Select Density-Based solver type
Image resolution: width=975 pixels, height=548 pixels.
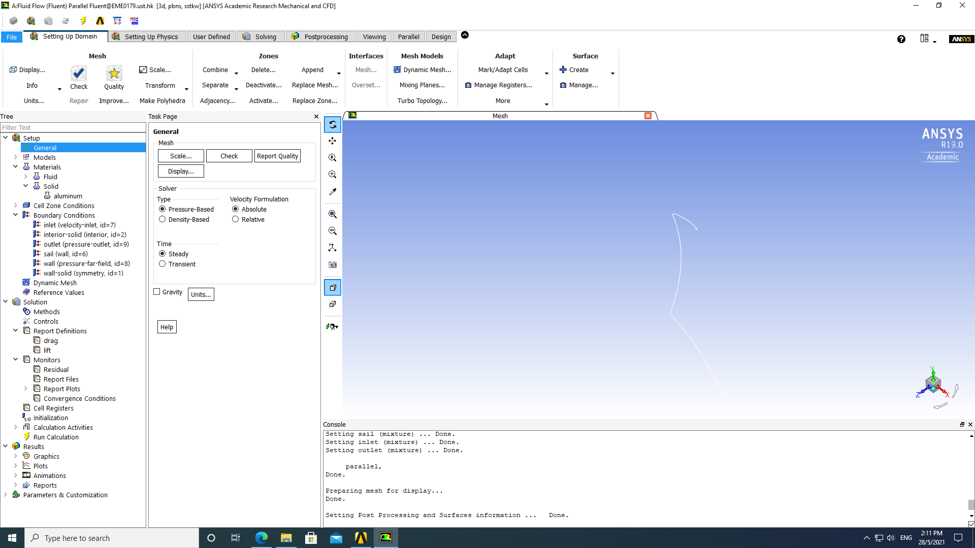tap(162, 219)
